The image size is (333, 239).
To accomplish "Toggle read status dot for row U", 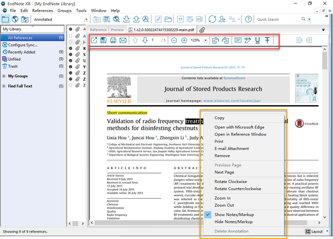I will [70, 60].
